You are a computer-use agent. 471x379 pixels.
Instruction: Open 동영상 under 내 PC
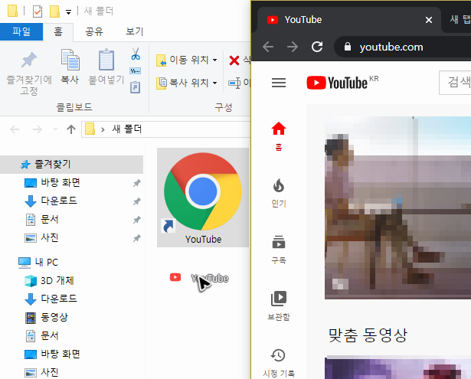coord(54,317)
